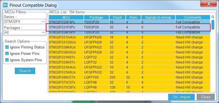The width and height of the screenshot is (219, 103).
Task: Click the OK, Import button
Action: tap(181, 97)
